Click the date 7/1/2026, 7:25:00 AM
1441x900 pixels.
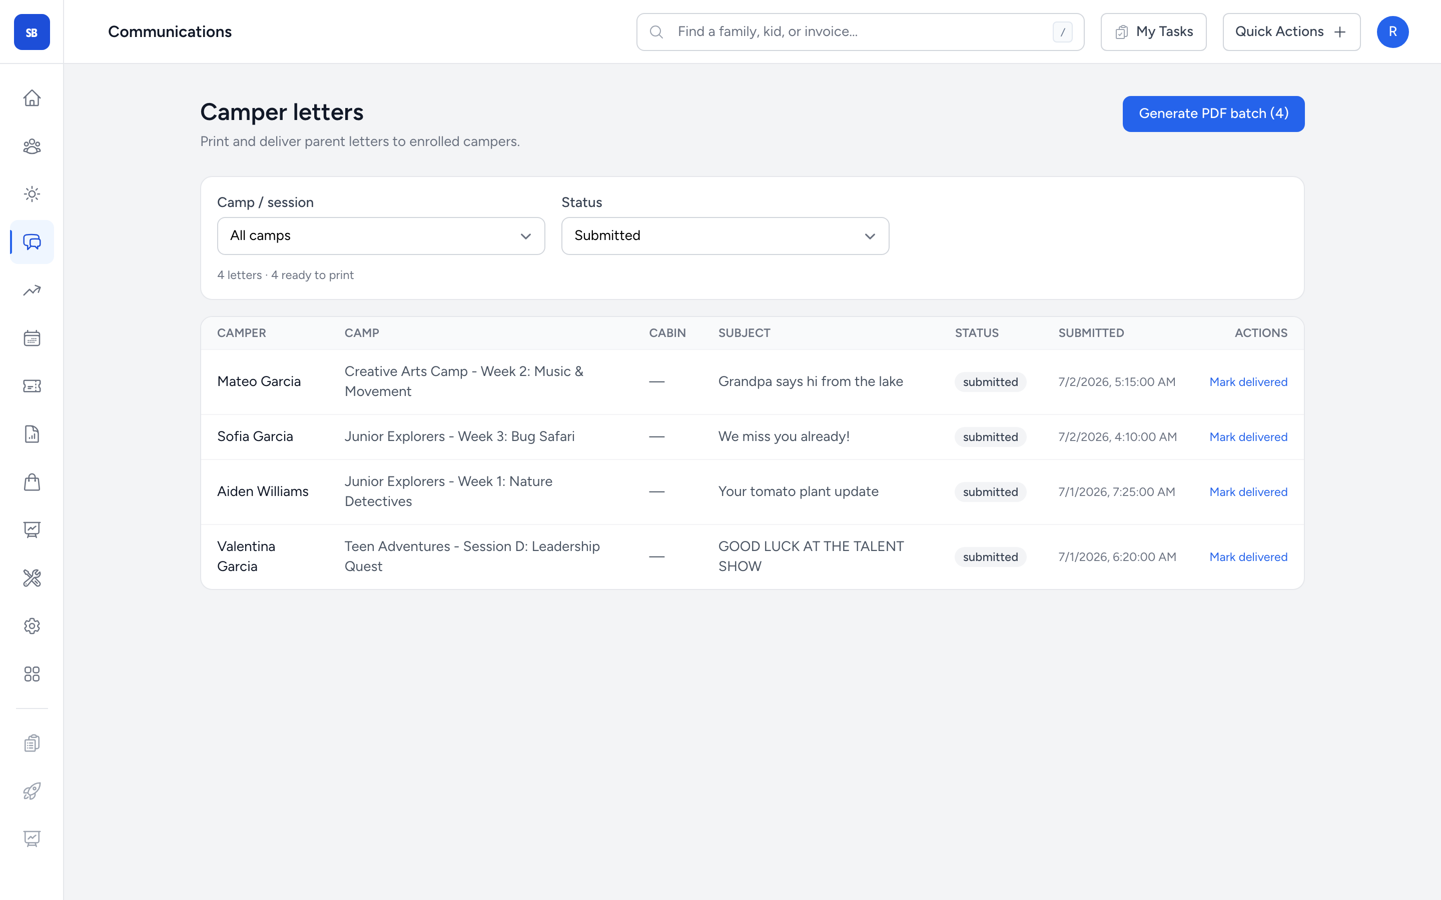[1116, 492]
